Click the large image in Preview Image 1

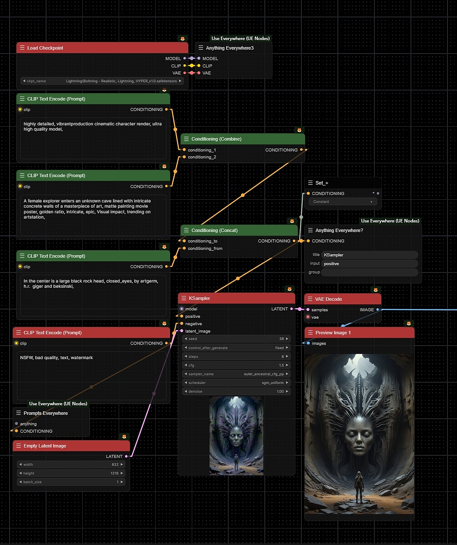click(x=360, y=434)
